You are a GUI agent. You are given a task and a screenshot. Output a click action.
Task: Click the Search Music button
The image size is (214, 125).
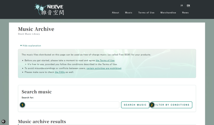(x=135, y=105)
